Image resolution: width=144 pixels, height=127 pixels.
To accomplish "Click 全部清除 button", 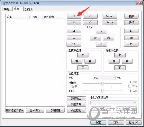I will pos(35,110).
